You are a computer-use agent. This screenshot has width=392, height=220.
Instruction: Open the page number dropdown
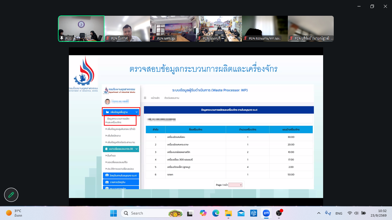pyautogui.click(x=236, y=185)
